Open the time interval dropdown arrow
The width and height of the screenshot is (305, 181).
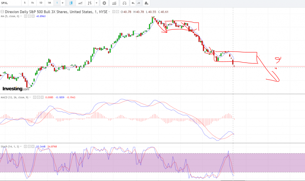pos(63,3)
